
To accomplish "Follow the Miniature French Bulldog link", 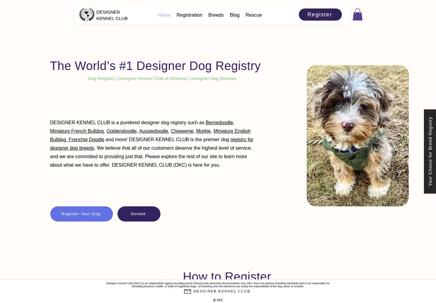I will tap(77, 131).
